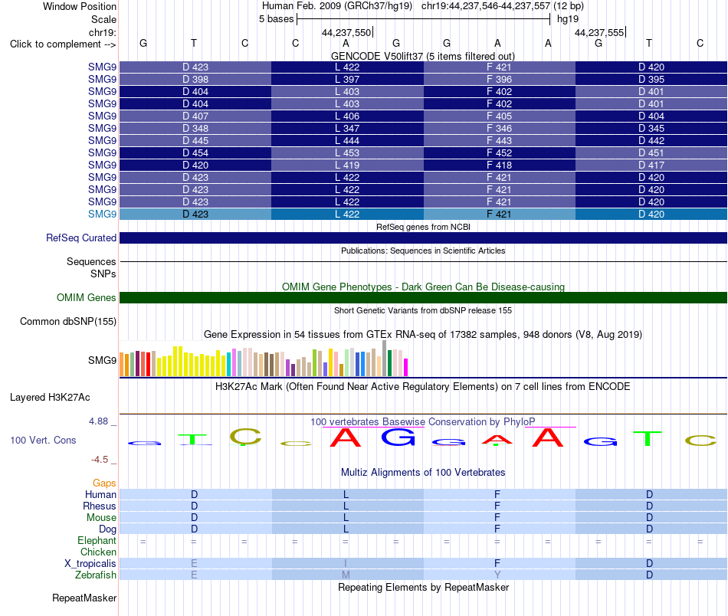Click the 'Click to complement -->' label
This screenshot has width=728, height=616.
tap(63, 44)
